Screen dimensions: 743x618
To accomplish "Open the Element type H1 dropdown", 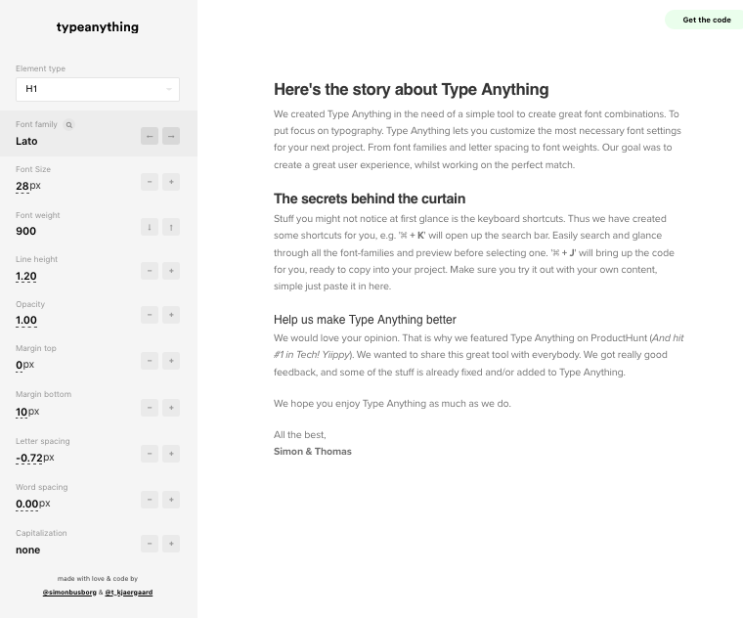I will pyautogui.click(x=98, y=89).
